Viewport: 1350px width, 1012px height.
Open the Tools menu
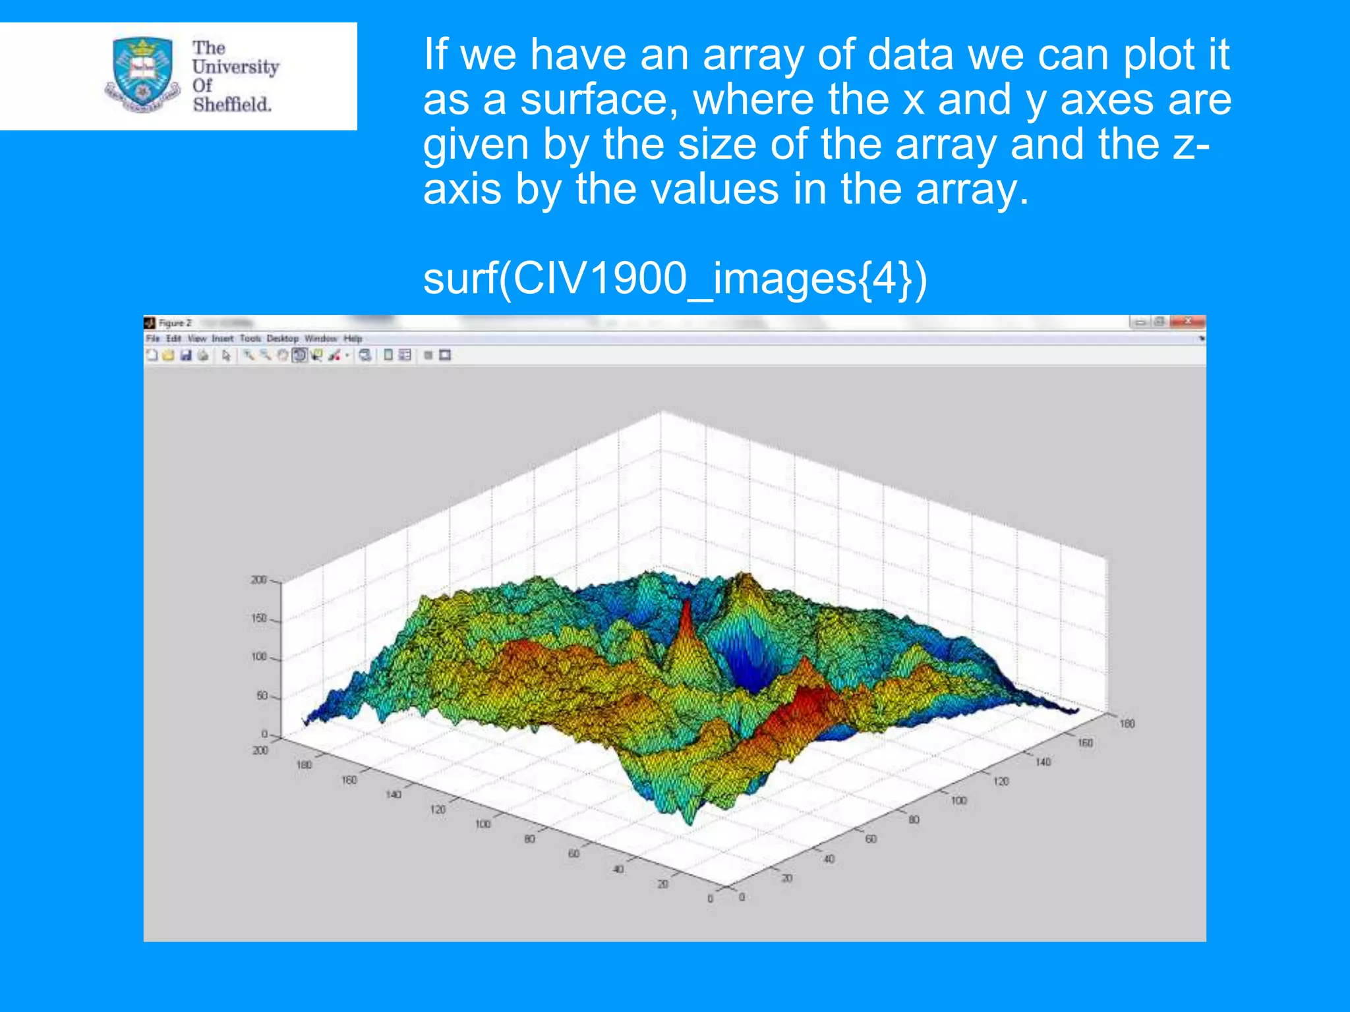(x=250, y=339)
